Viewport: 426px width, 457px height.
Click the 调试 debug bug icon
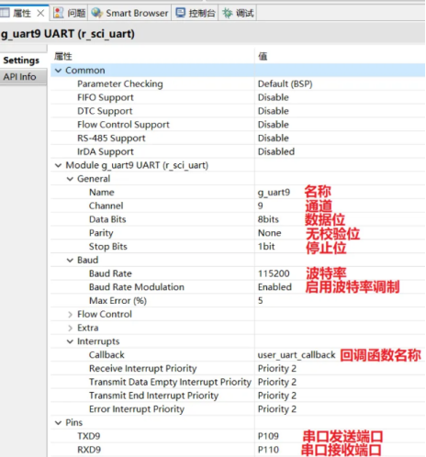(x=228, y=13)
